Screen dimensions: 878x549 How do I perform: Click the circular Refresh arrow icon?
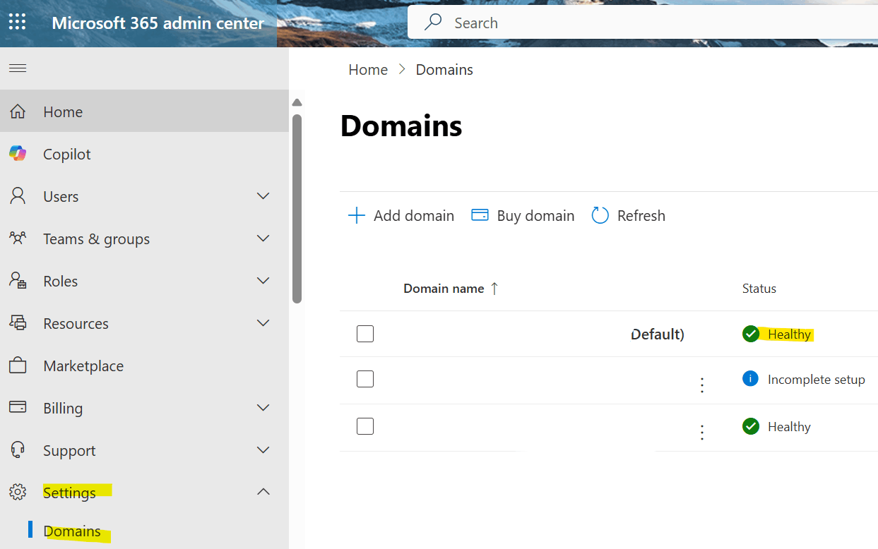coord(600,215)
